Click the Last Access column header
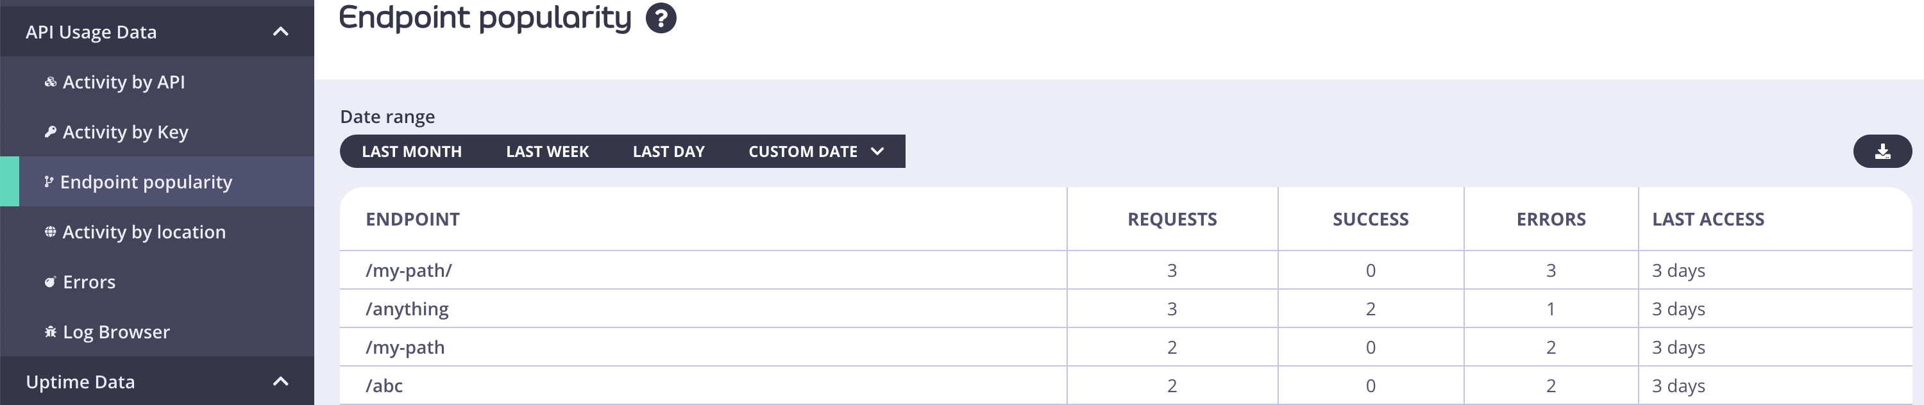This screenshot has height=405, width=1924. (1707, 219)
